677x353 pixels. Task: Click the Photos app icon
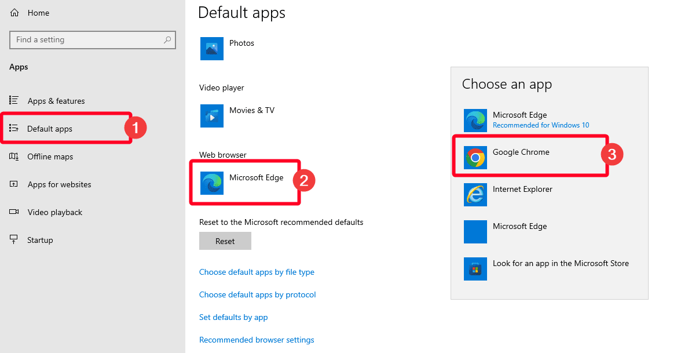[x=211, y=49]
